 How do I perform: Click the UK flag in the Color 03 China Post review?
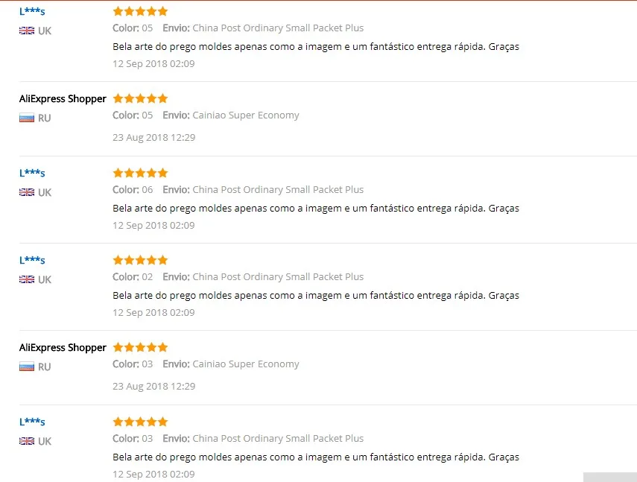pyautogui.click(x=27, y=441)
